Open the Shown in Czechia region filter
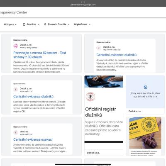Image resolution: width=166 pixels, height=166 pixels. (x=57, y=24)
